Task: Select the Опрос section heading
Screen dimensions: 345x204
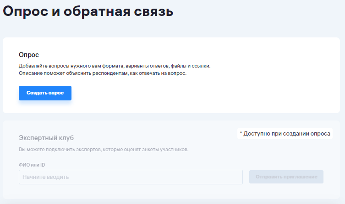Action: [x=29, y=55]
